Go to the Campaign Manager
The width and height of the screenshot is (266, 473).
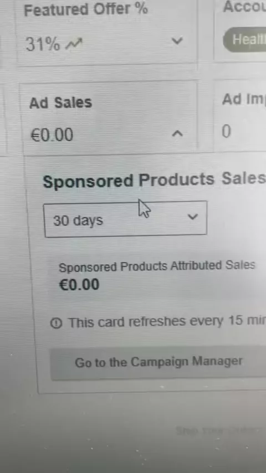click(158, 362)
